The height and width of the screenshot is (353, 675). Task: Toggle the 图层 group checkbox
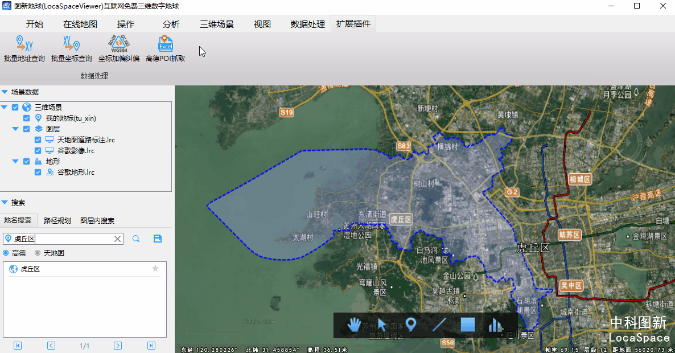point(27,129)
